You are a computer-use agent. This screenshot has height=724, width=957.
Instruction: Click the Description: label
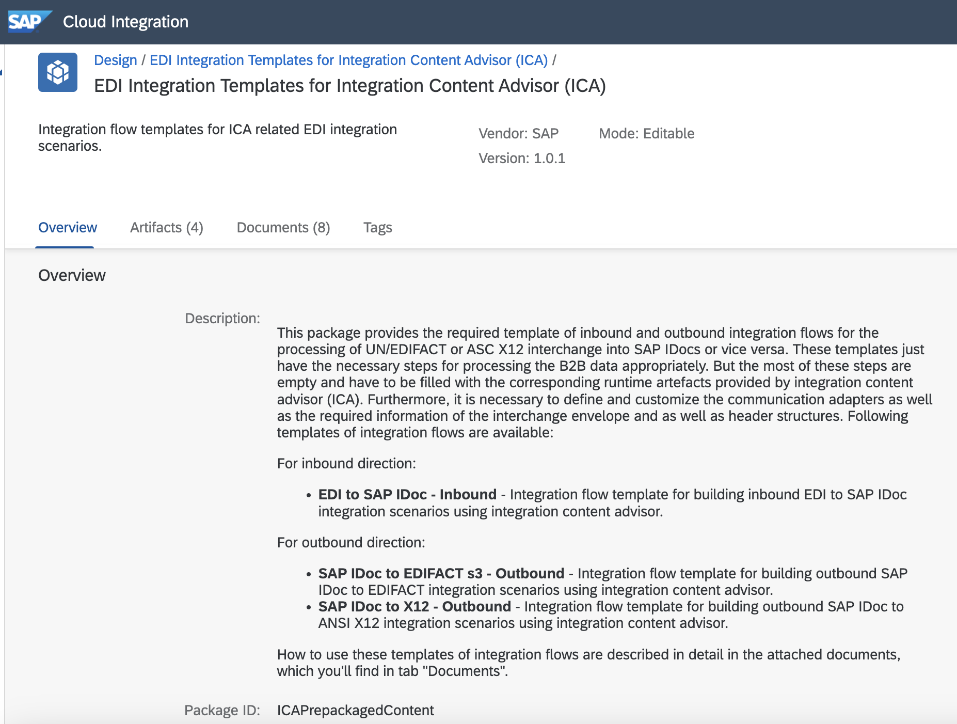pyautogui.click(x=222, y=318)
